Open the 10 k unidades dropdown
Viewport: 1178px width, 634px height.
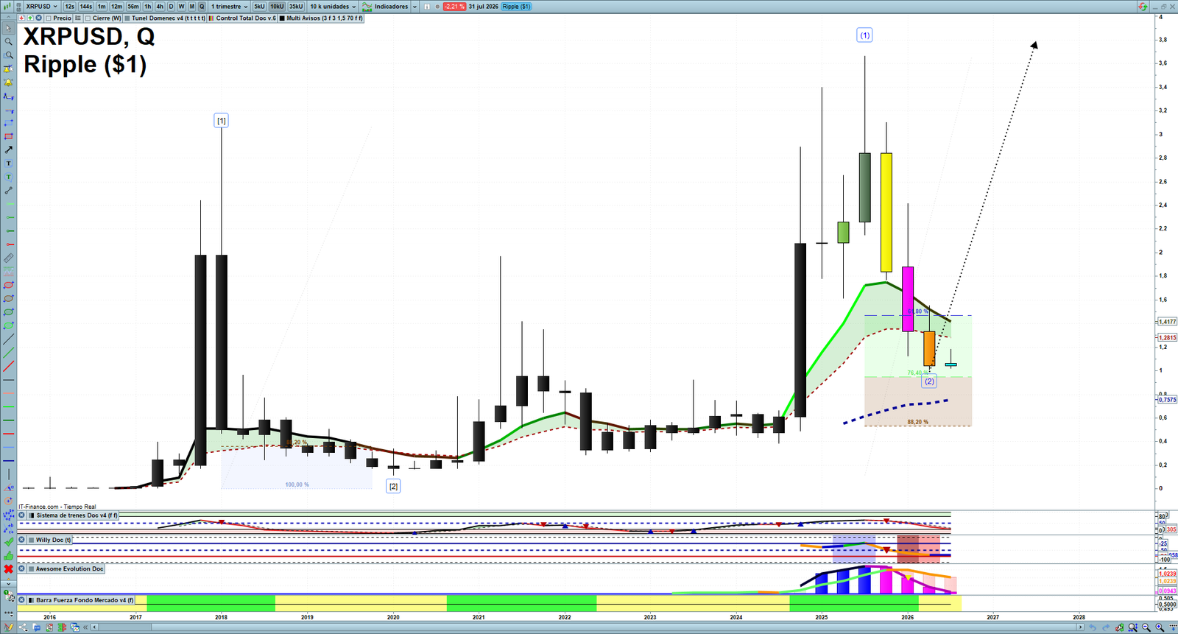point(333,7)
